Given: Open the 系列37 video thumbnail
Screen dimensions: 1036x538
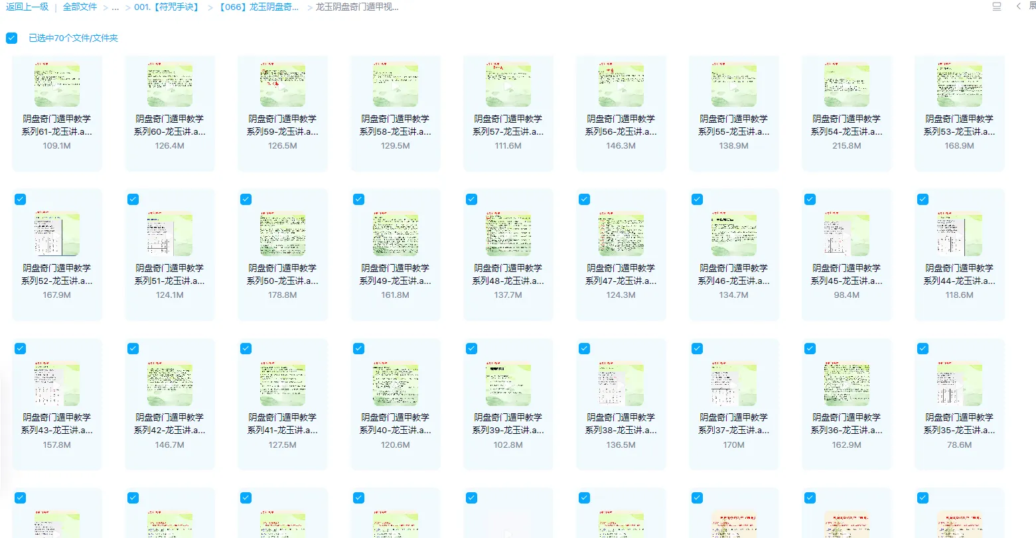Looking at the screenshot, I should pyautogui.click(x=734, y=383).
